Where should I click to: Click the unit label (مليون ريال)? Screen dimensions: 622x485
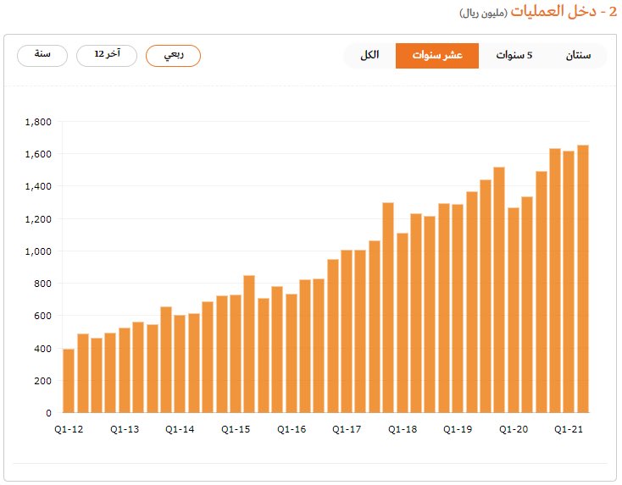[x=483, y=13]
